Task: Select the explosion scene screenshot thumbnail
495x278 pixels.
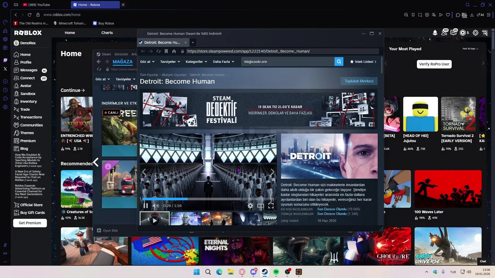Action: coord(217,219)
